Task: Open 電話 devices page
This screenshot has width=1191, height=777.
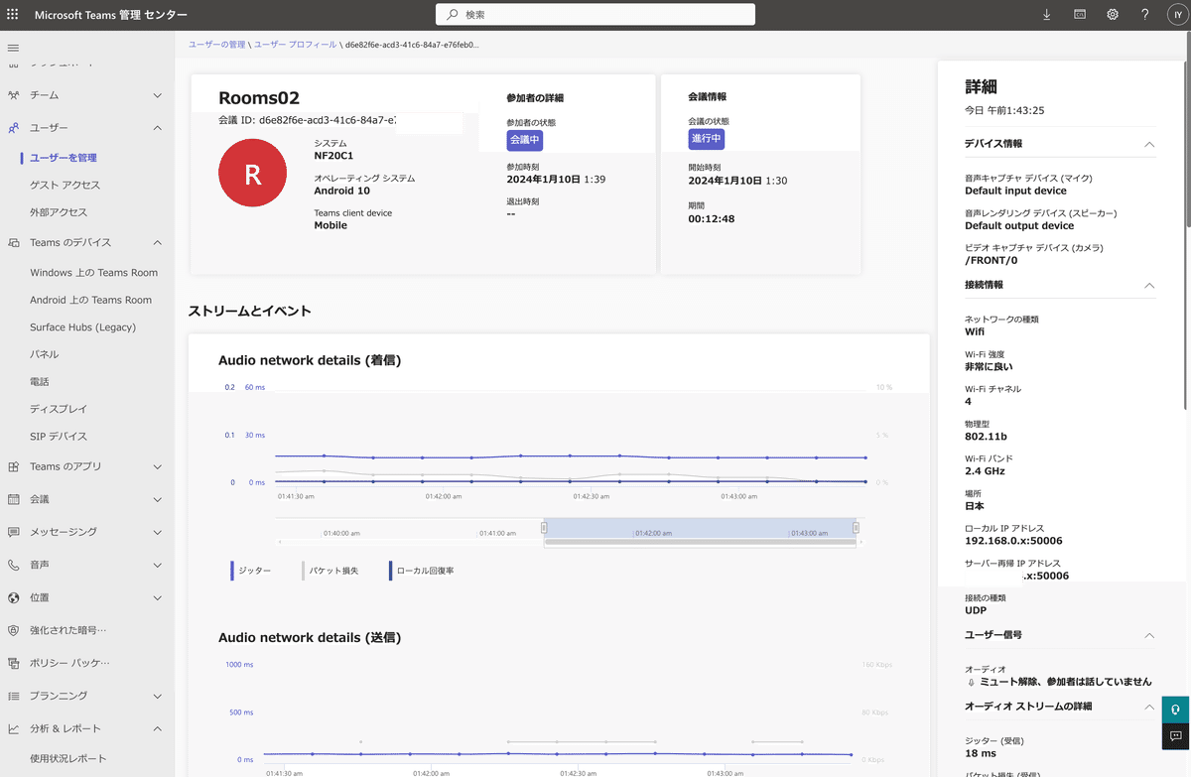Action: click(x=40, y=382)
